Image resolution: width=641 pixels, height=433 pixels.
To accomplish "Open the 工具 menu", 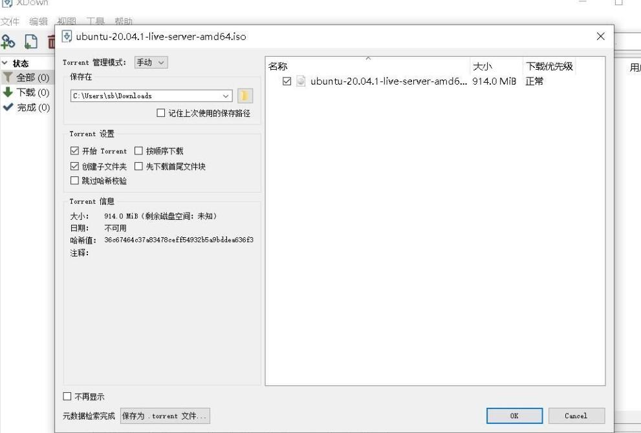I will pyautogui.click(x=96, y=21).
